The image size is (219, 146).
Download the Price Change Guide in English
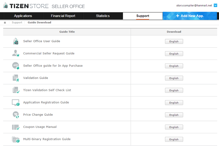coord(174,115)
